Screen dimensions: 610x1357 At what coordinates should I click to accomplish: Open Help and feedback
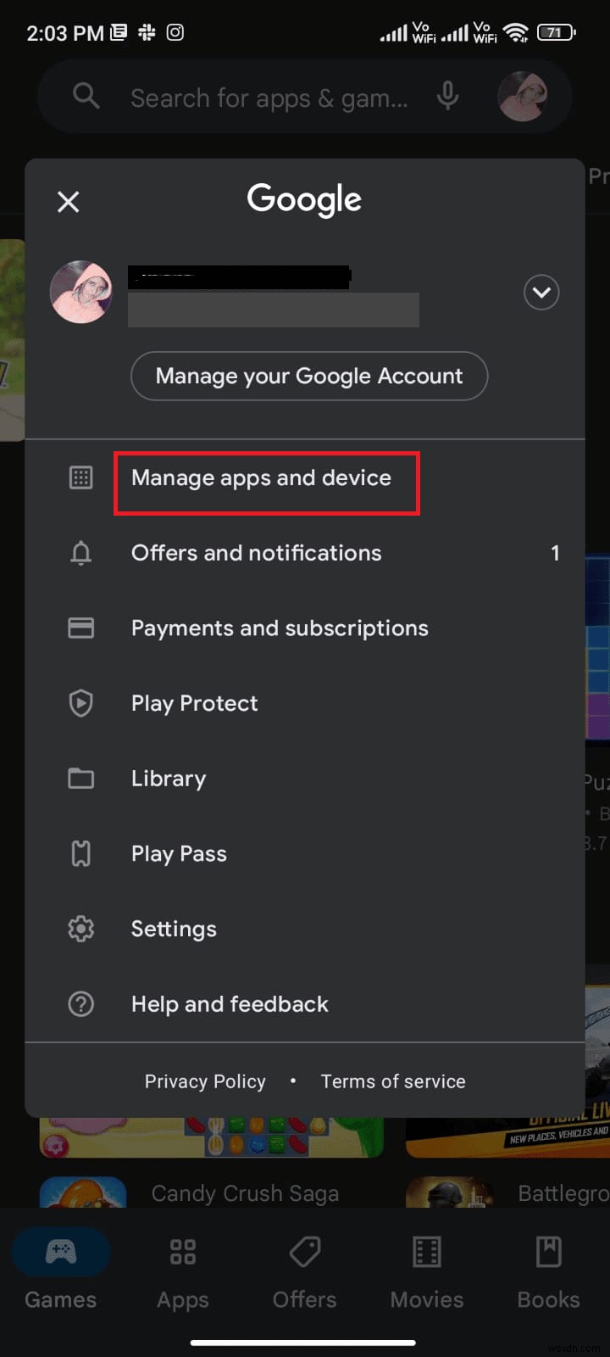click(230, 1004)
